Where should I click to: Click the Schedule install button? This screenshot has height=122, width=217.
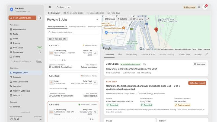(x=197, y=83)
